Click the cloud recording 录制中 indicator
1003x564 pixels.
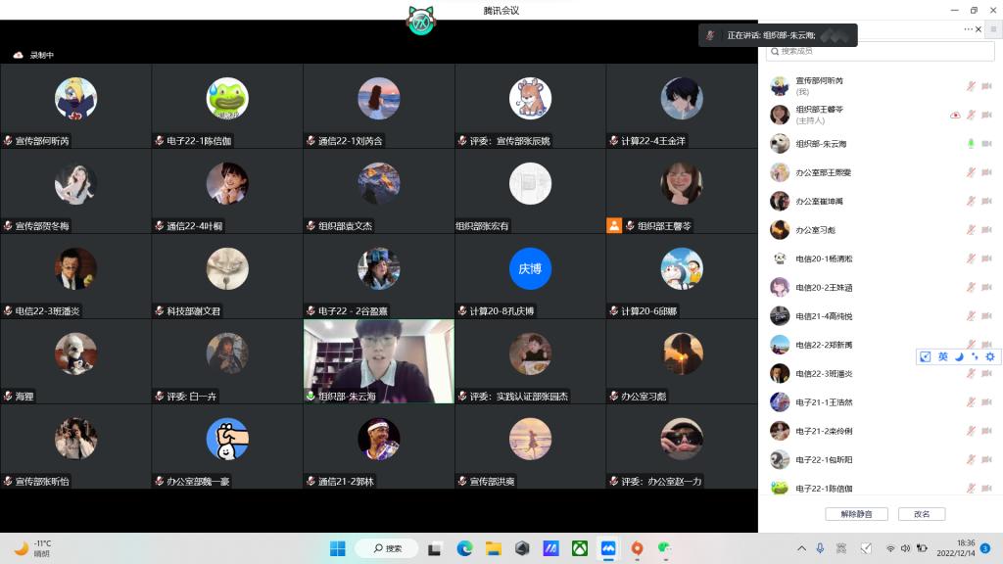tap(33, 56)
